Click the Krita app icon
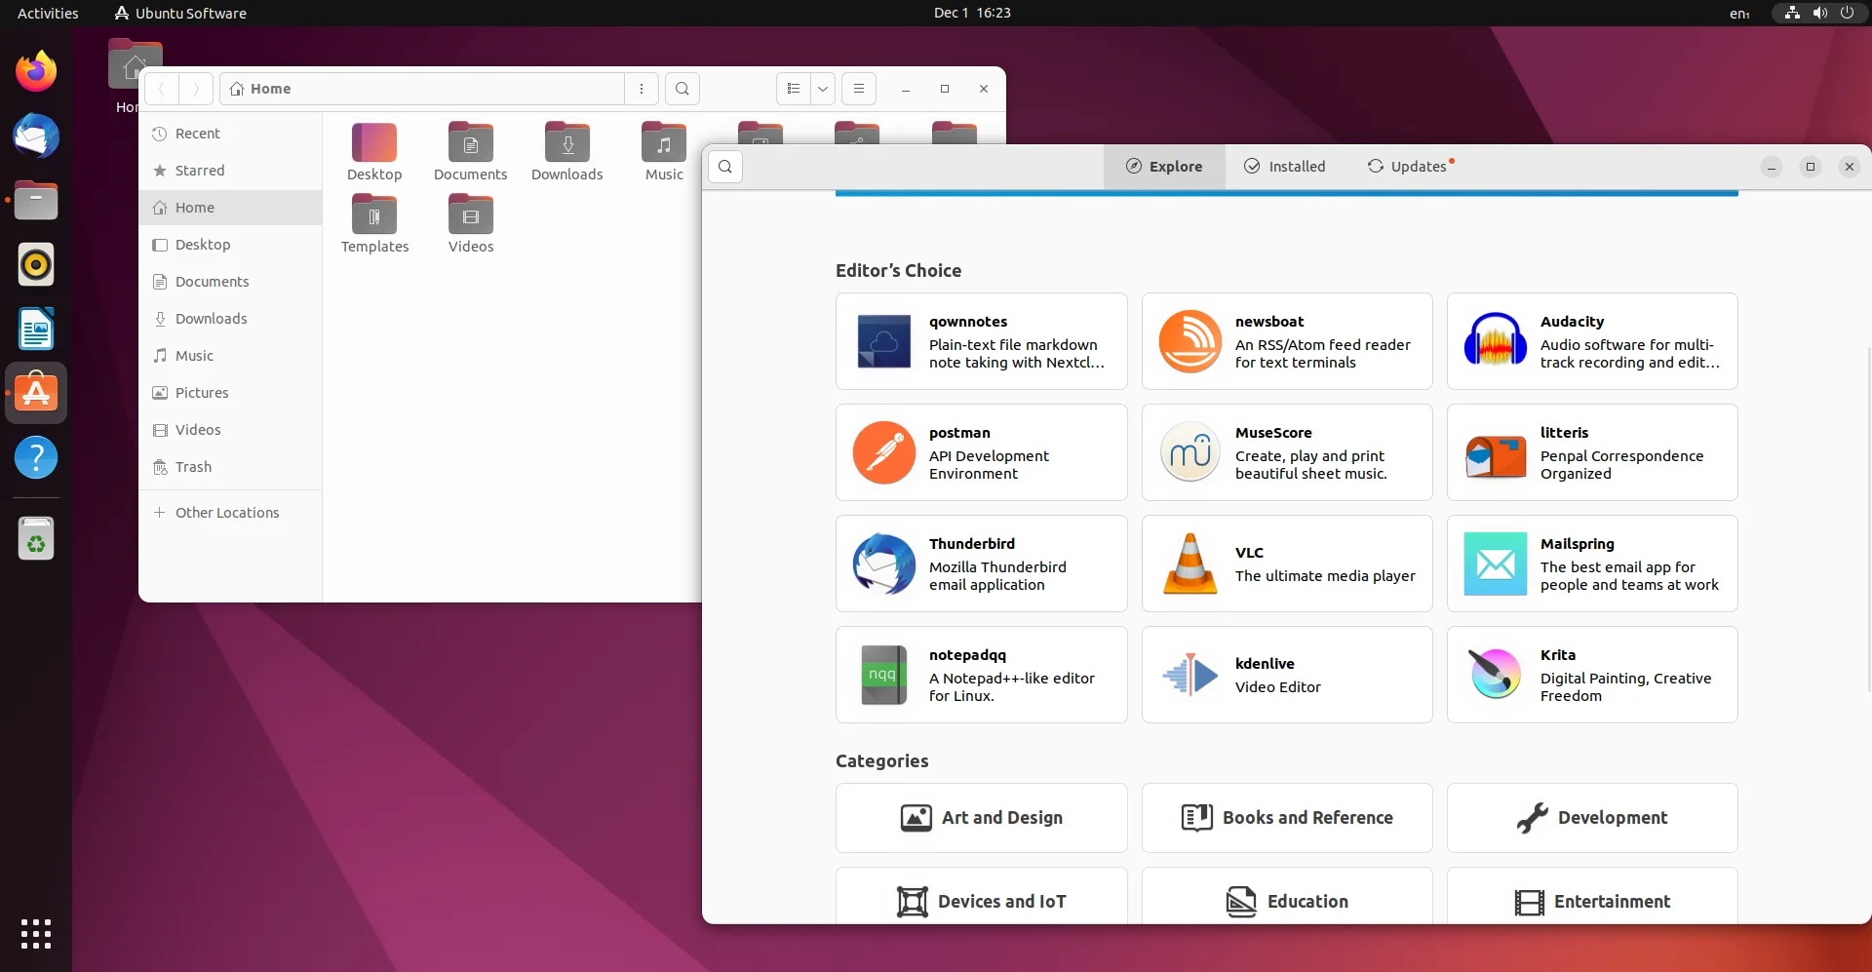 click(1495, 675)
